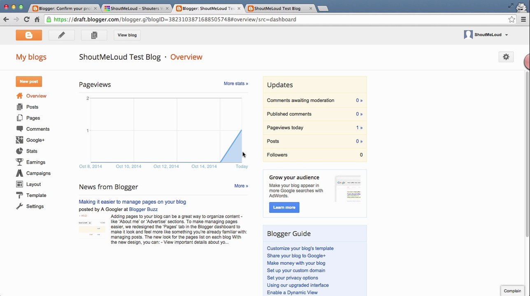Click the Settings wrench icon

click(x=19, y=206)
